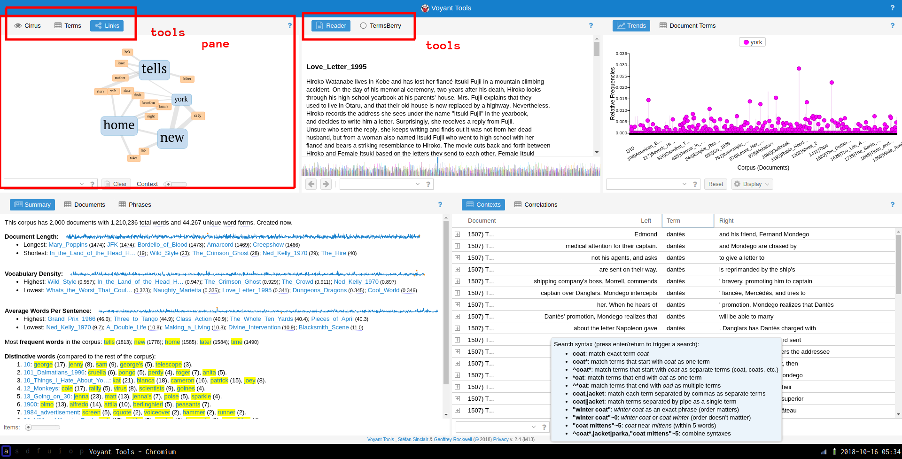This screenshot has width=902, height=459.
Task: Open the Privacy link in footer
Action: click(501, 440)
